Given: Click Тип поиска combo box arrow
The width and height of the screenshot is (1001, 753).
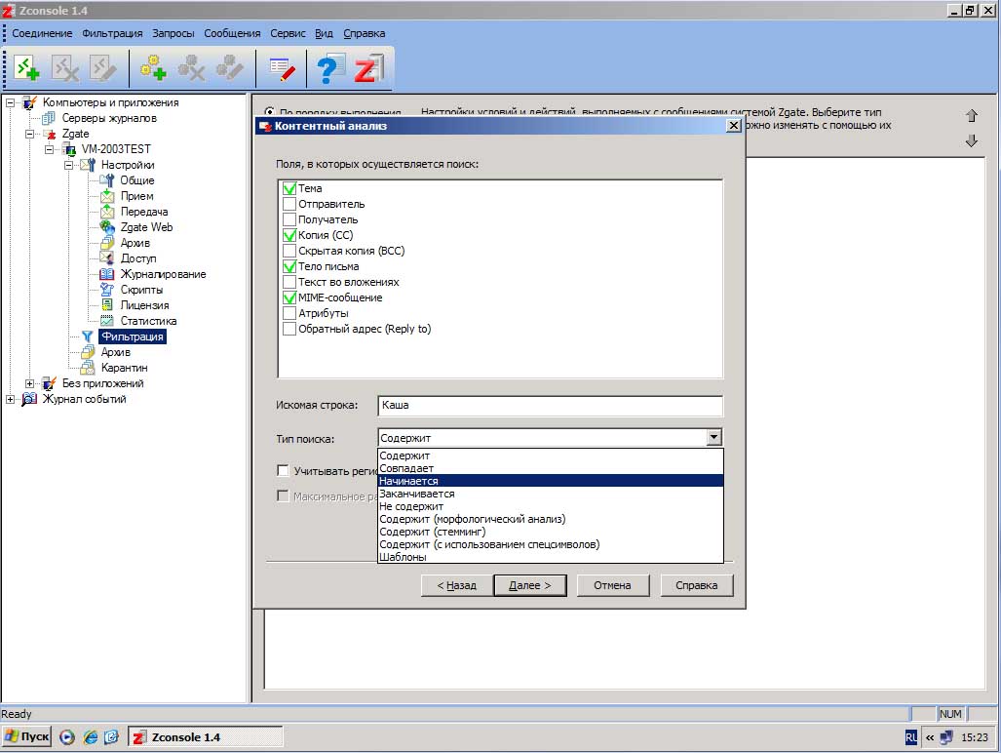Looking at the screenshot, I should (713, 438).
